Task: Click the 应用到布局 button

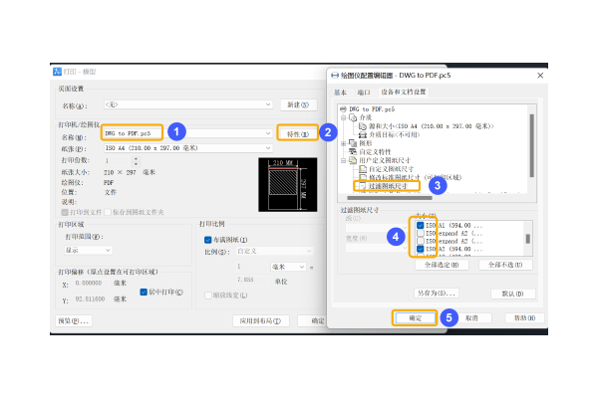Action: pos(261,321)
